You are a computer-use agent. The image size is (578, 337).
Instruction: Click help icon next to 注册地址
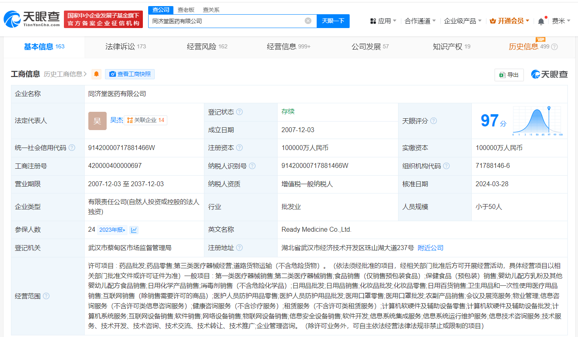(239, 248)
